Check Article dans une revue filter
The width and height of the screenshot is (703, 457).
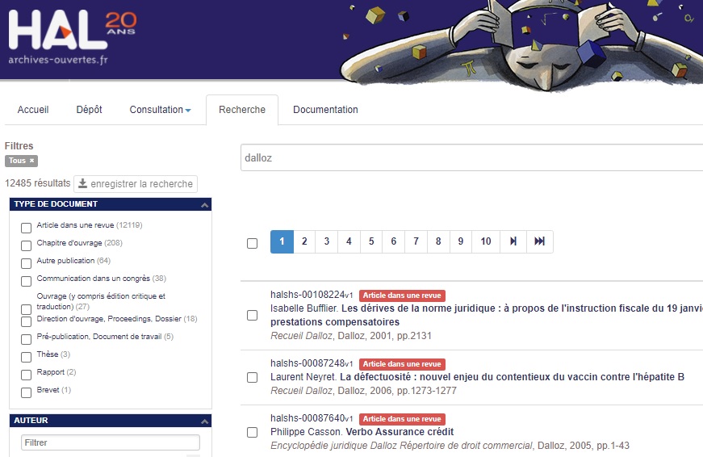click(26, 228)
